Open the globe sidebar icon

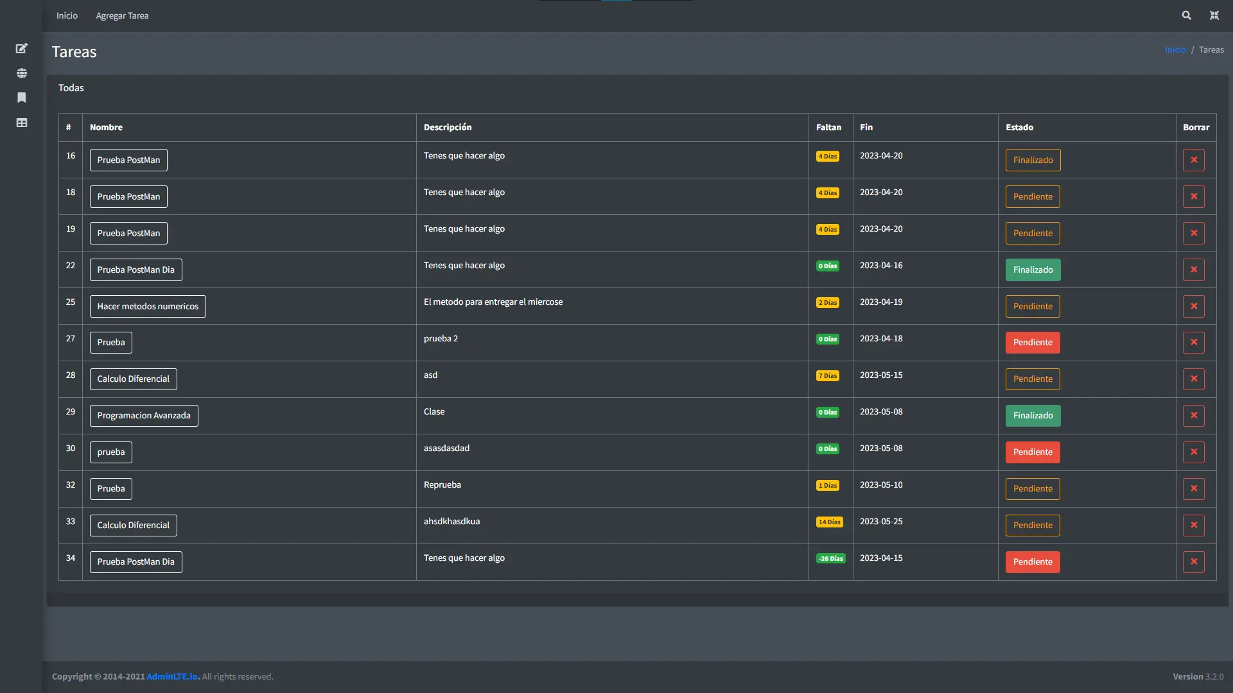pos(22,73)
